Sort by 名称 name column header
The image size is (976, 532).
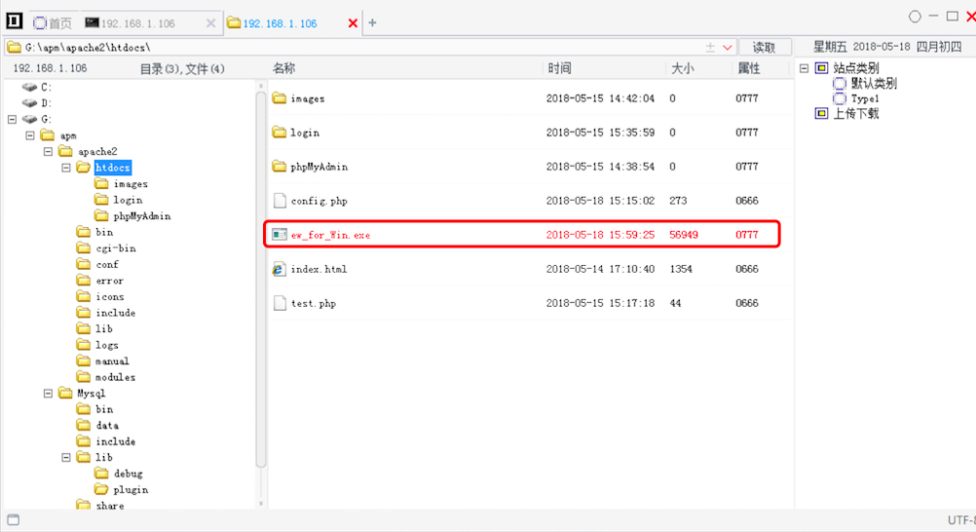click(283, 68)
